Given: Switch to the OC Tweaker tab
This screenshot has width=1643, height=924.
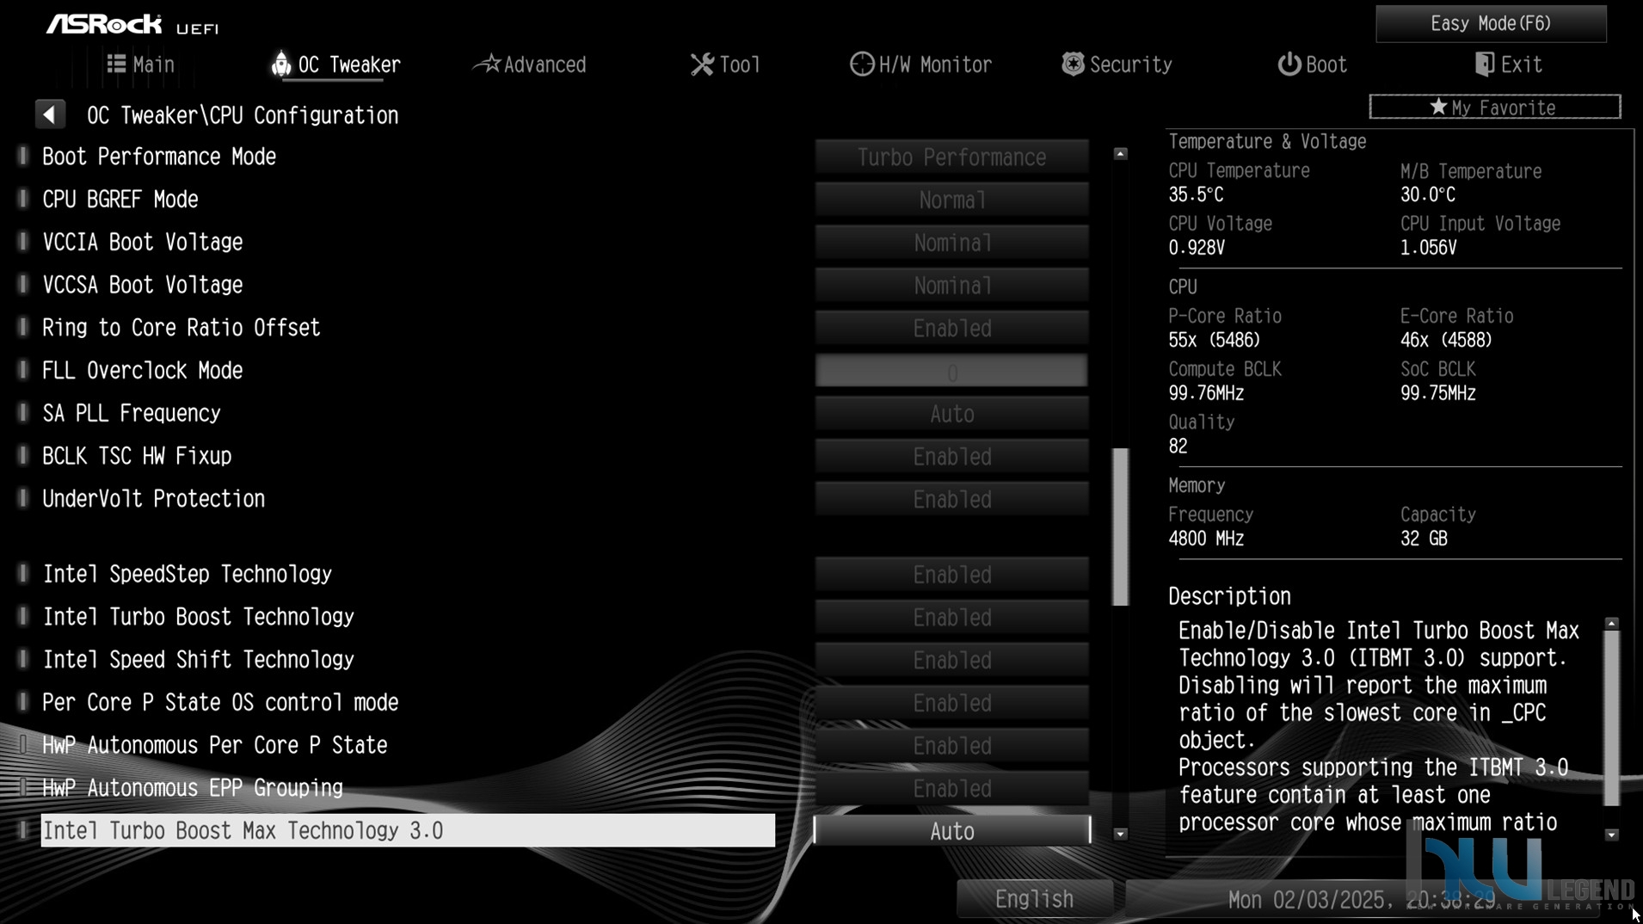Looking at the screenshot, I should (336, 65).
